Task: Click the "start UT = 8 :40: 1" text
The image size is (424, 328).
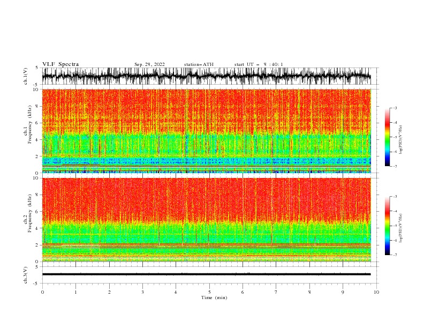Action: tap(259, 64)
